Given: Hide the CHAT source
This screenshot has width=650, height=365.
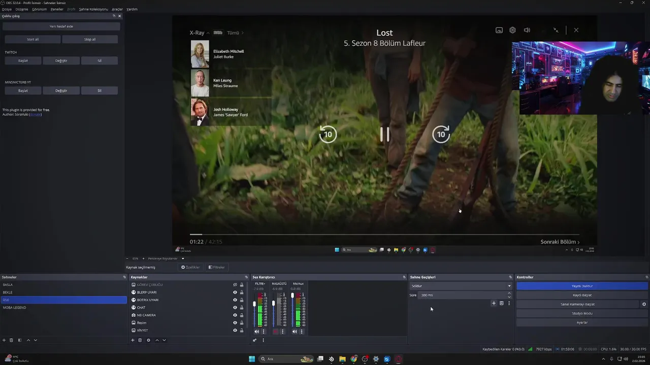Looking at the screenshot, I should [235, 308].
